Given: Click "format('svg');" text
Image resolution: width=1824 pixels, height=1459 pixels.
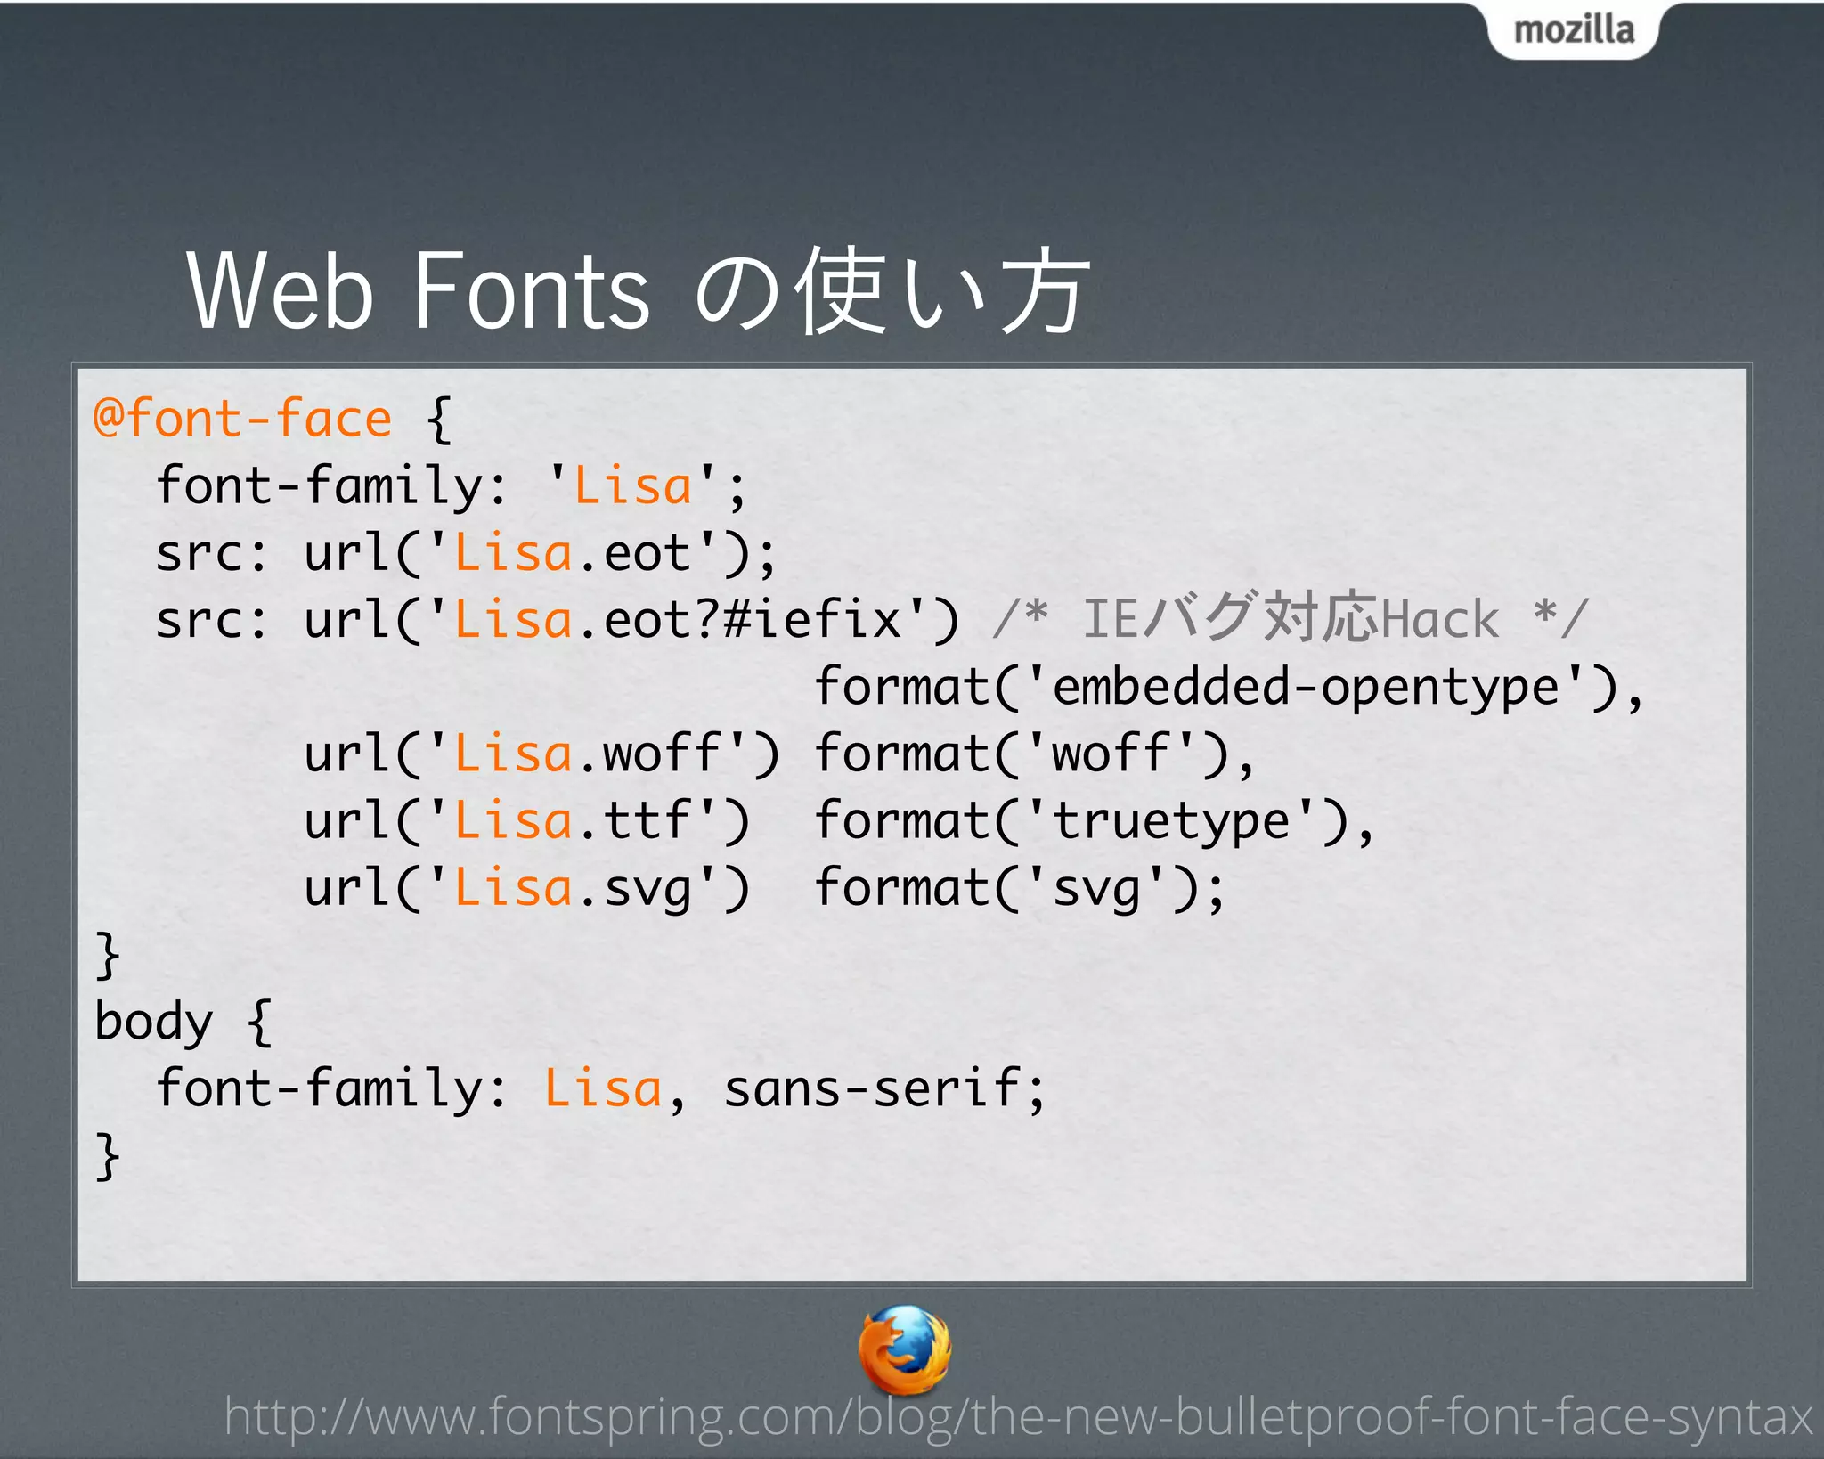Looking at the screenshot, I should tap(1020, 888).
